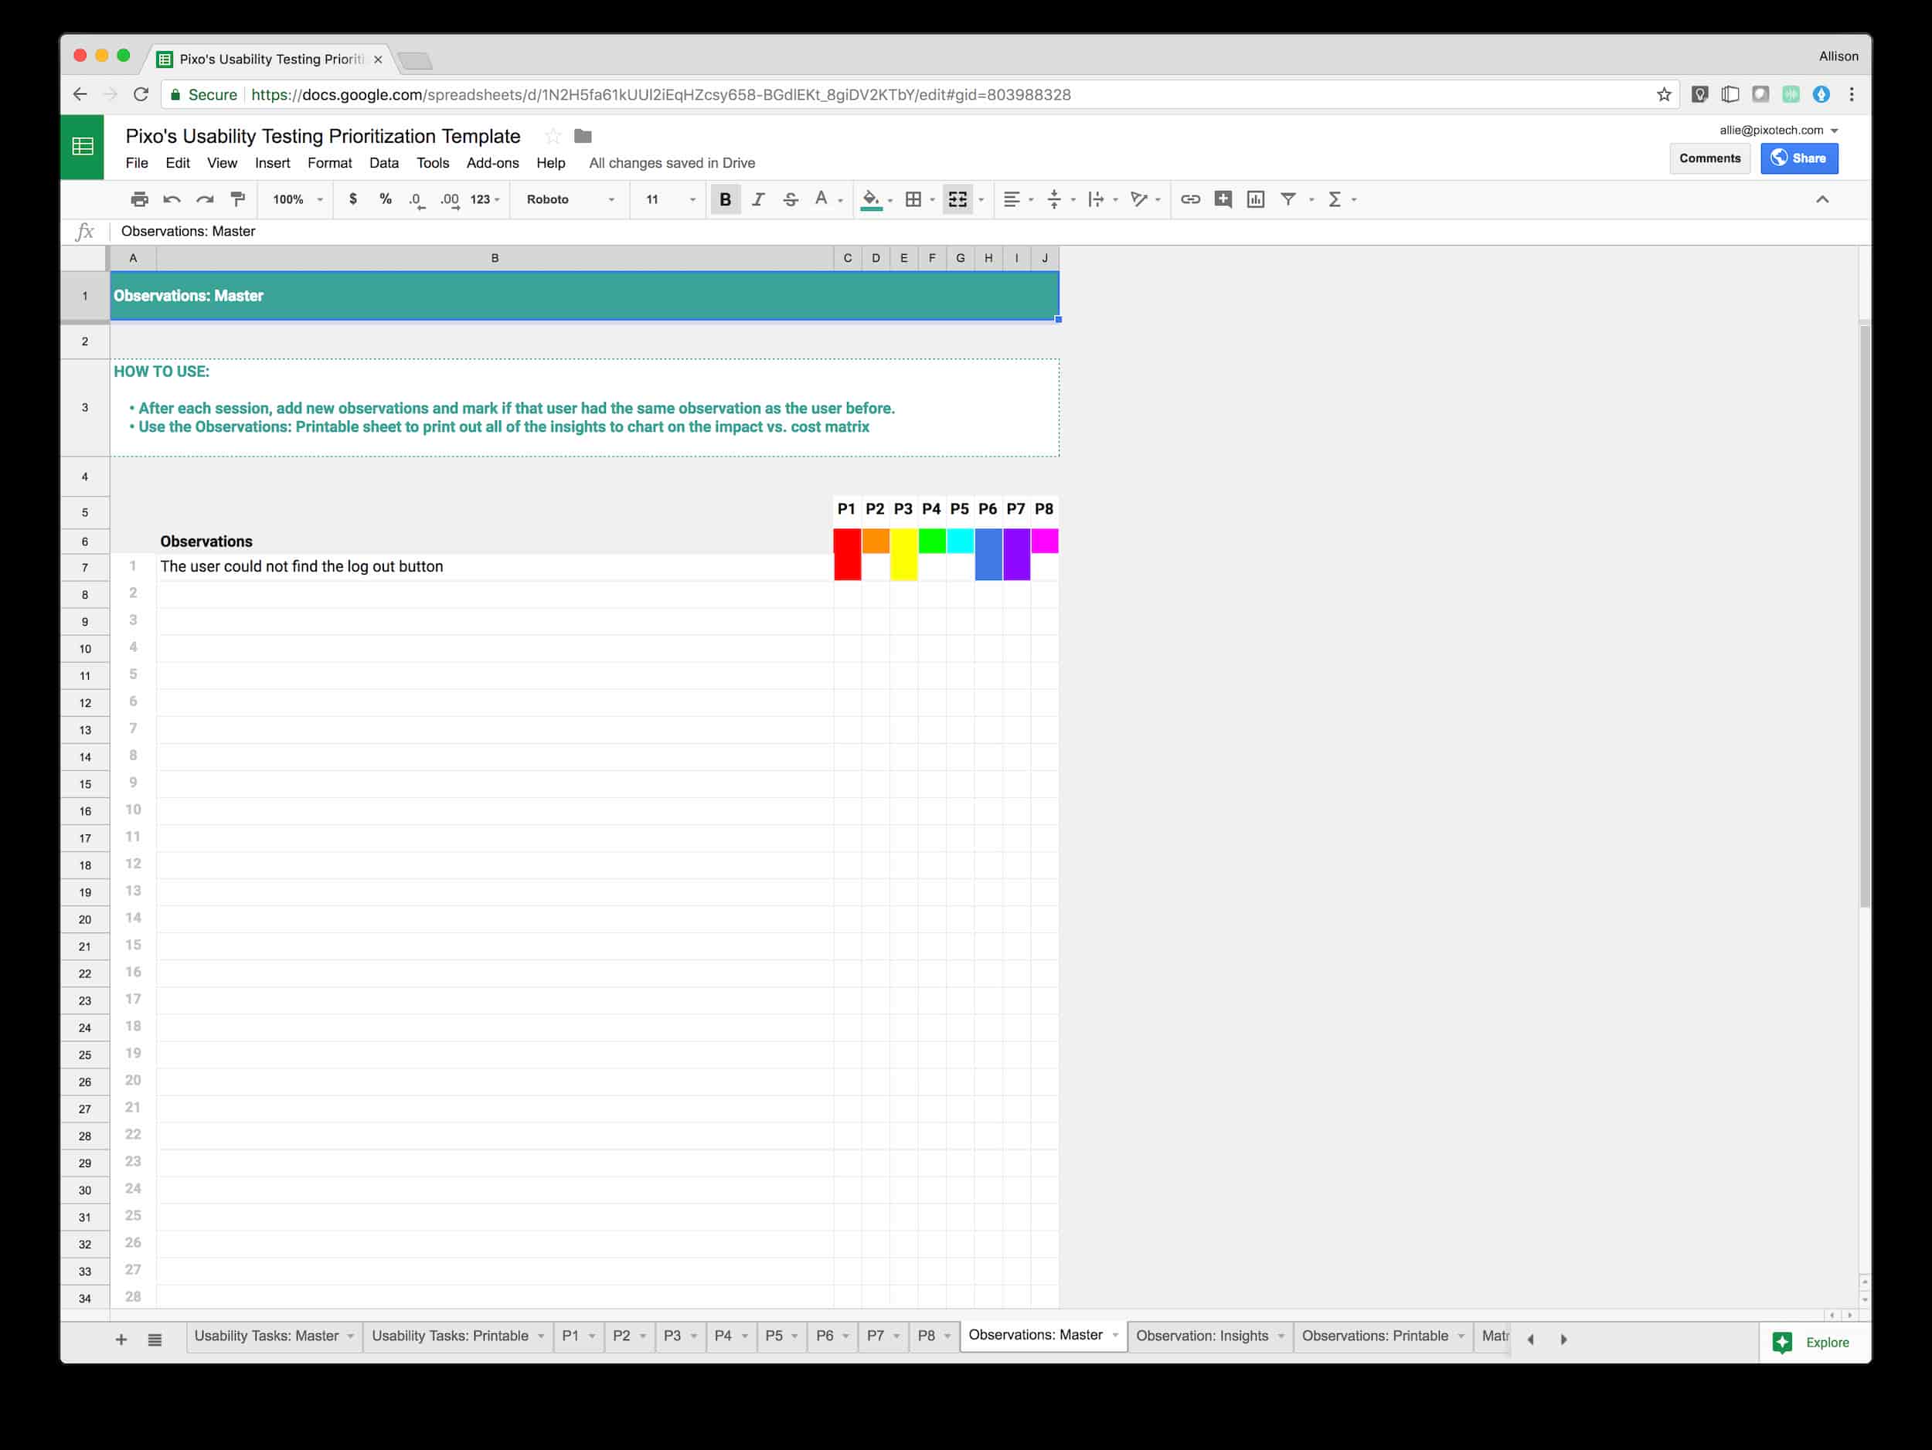This screenshot has width=1932, height=1450.
Task: Open the filter views dropdown arrow
Action: click(1311, 200)
